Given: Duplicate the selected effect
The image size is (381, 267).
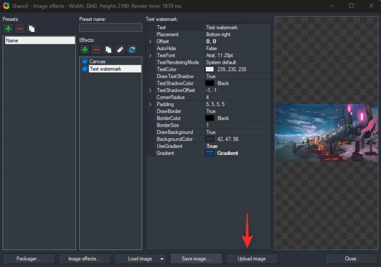Looking at the screenshot, I should (109, 50).
